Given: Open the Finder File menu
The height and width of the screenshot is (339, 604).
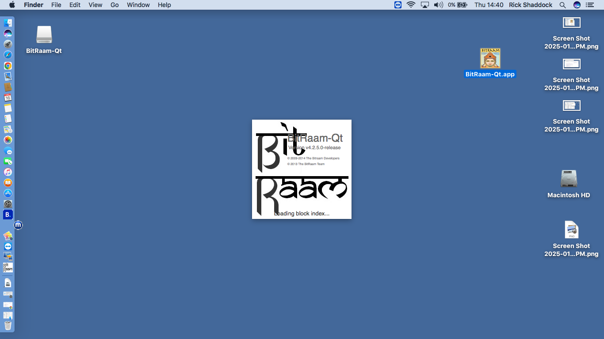Looking at the screenshot, I should (x=56, y=5).
